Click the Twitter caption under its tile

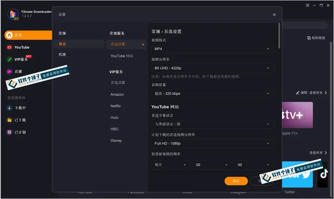coord(289,192)
